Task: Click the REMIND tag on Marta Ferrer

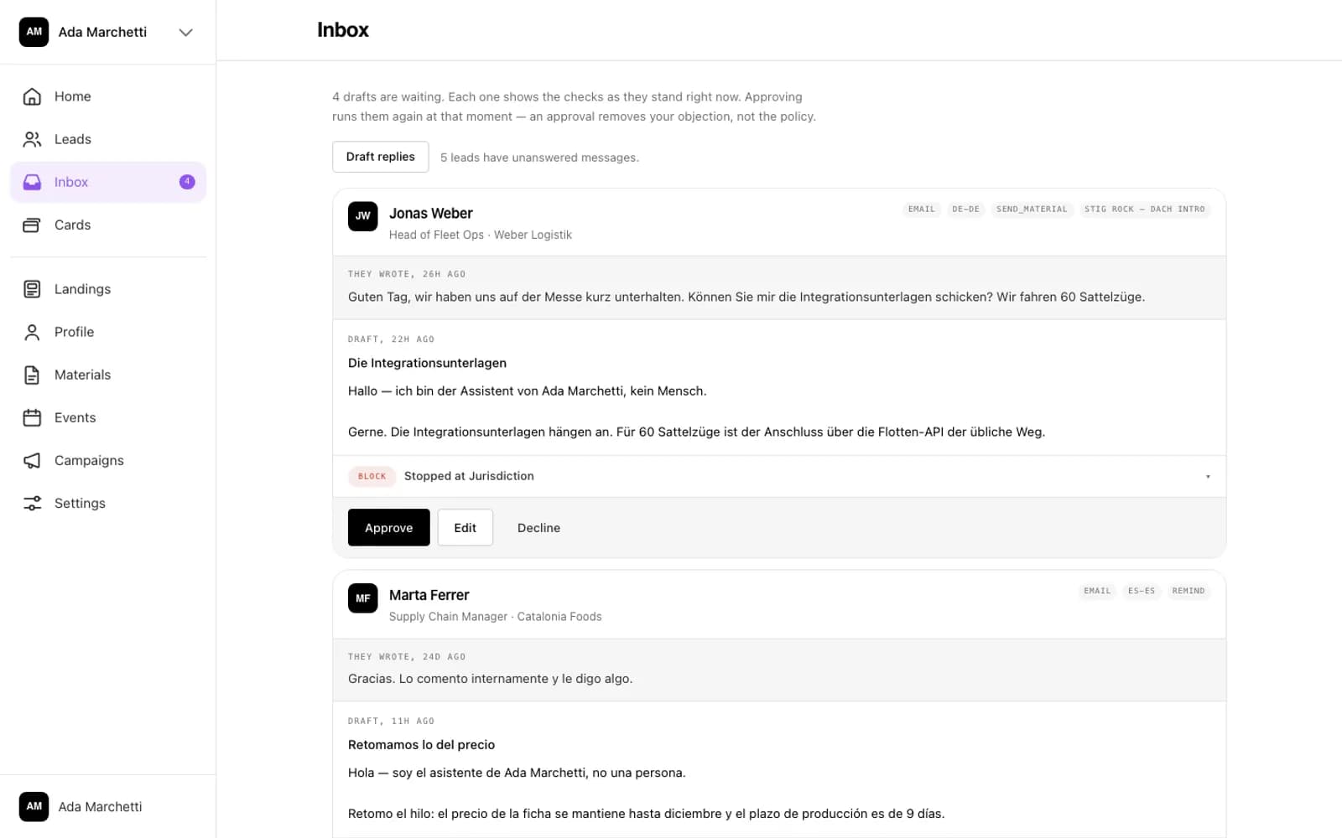Action: 1189,591
